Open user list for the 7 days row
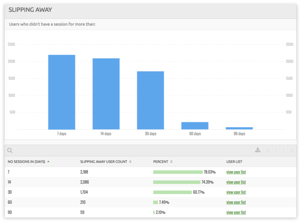The image size is (301, 222). tap(236, 172)
